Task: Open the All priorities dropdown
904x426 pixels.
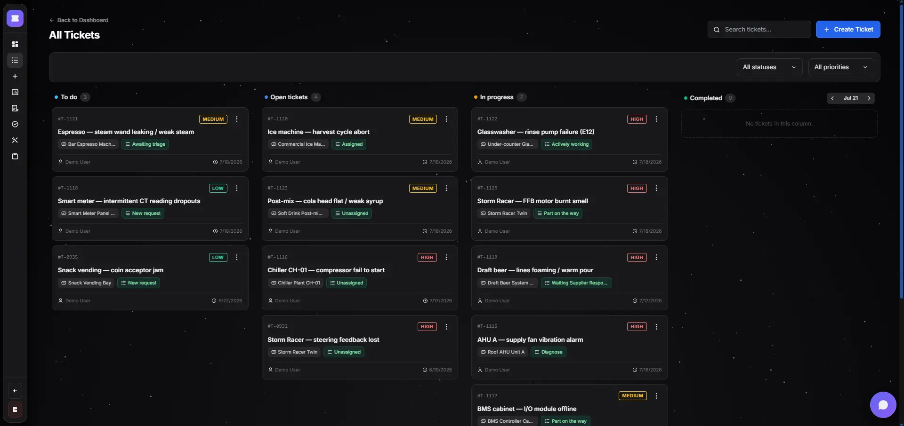Action: [841, 67]
